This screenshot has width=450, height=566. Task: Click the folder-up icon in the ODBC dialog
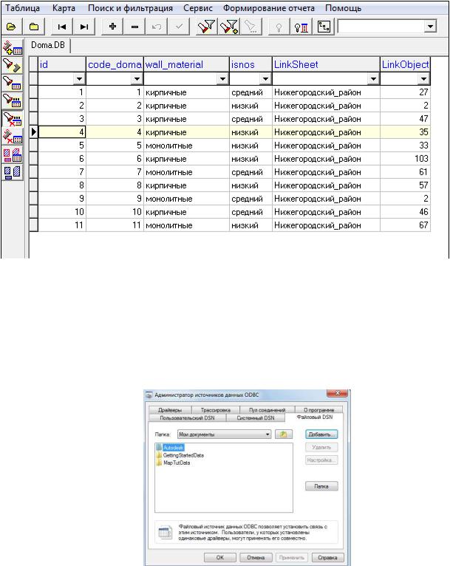(284, 434)
